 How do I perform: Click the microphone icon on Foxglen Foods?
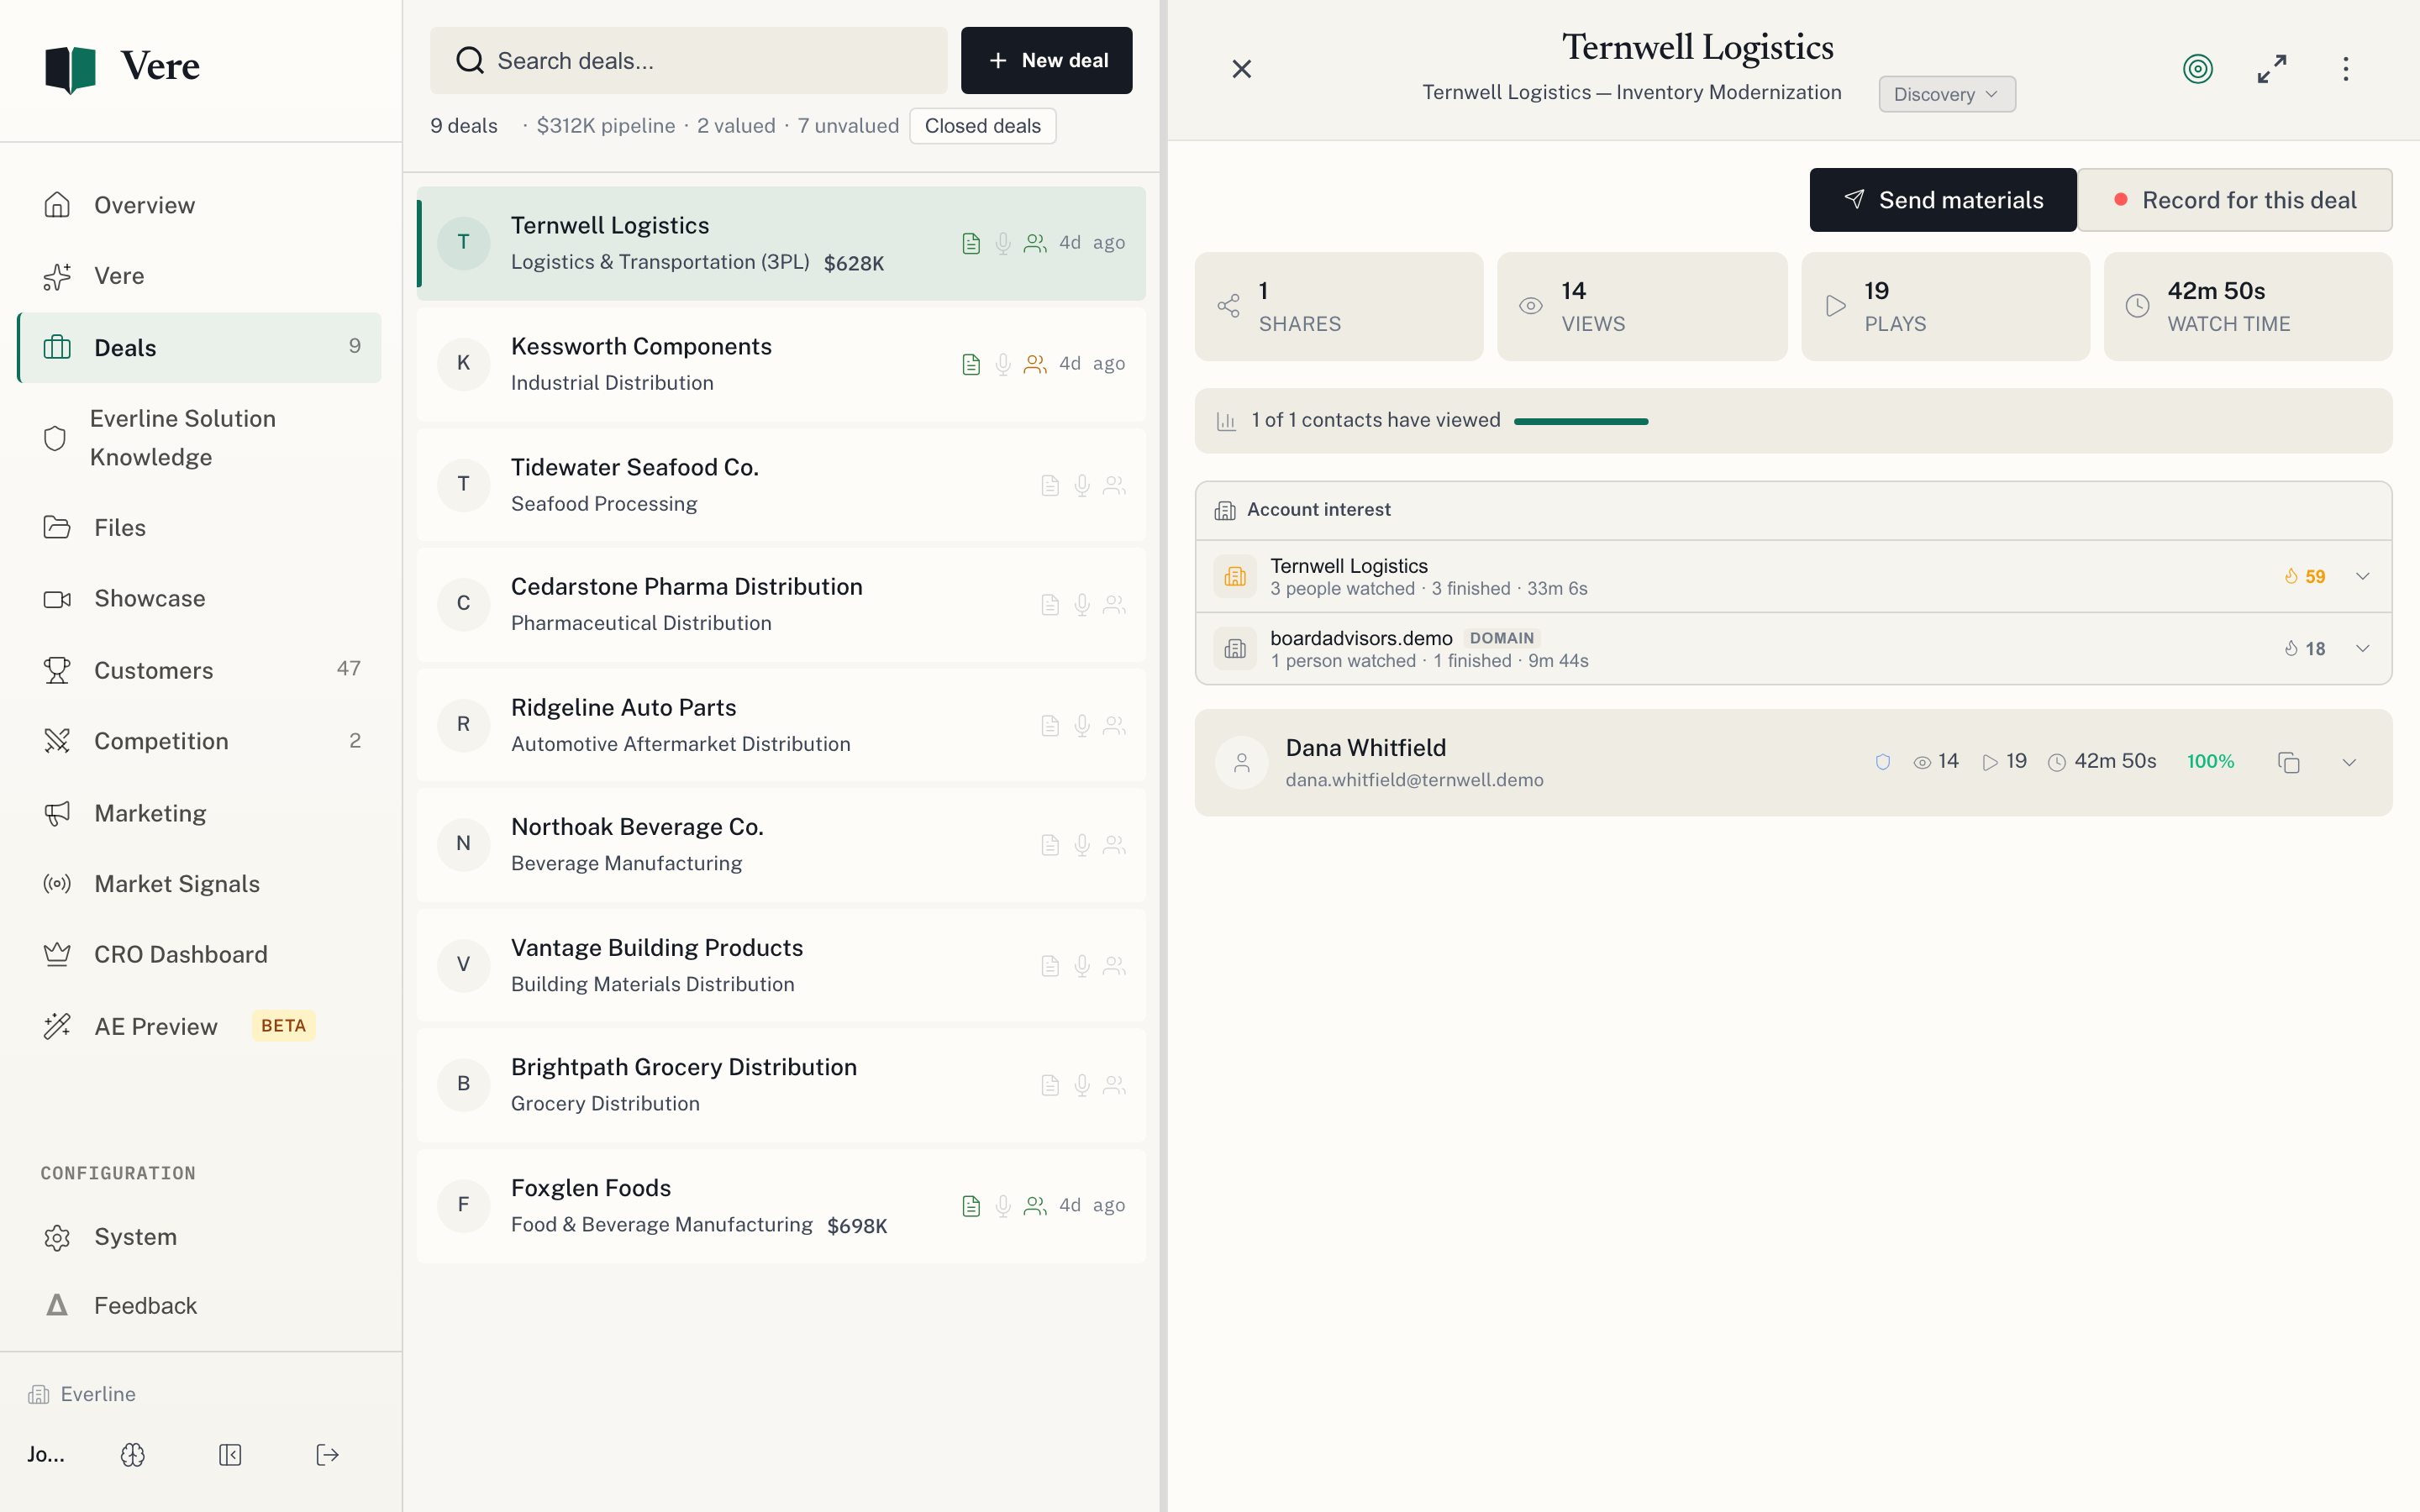point(1003,1206)
